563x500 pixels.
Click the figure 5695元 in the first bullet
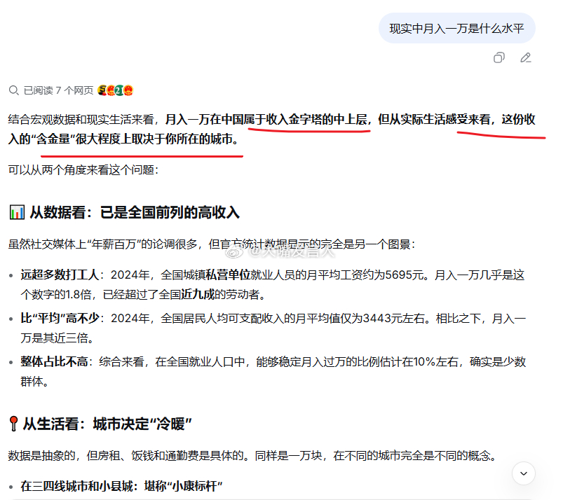405,275
